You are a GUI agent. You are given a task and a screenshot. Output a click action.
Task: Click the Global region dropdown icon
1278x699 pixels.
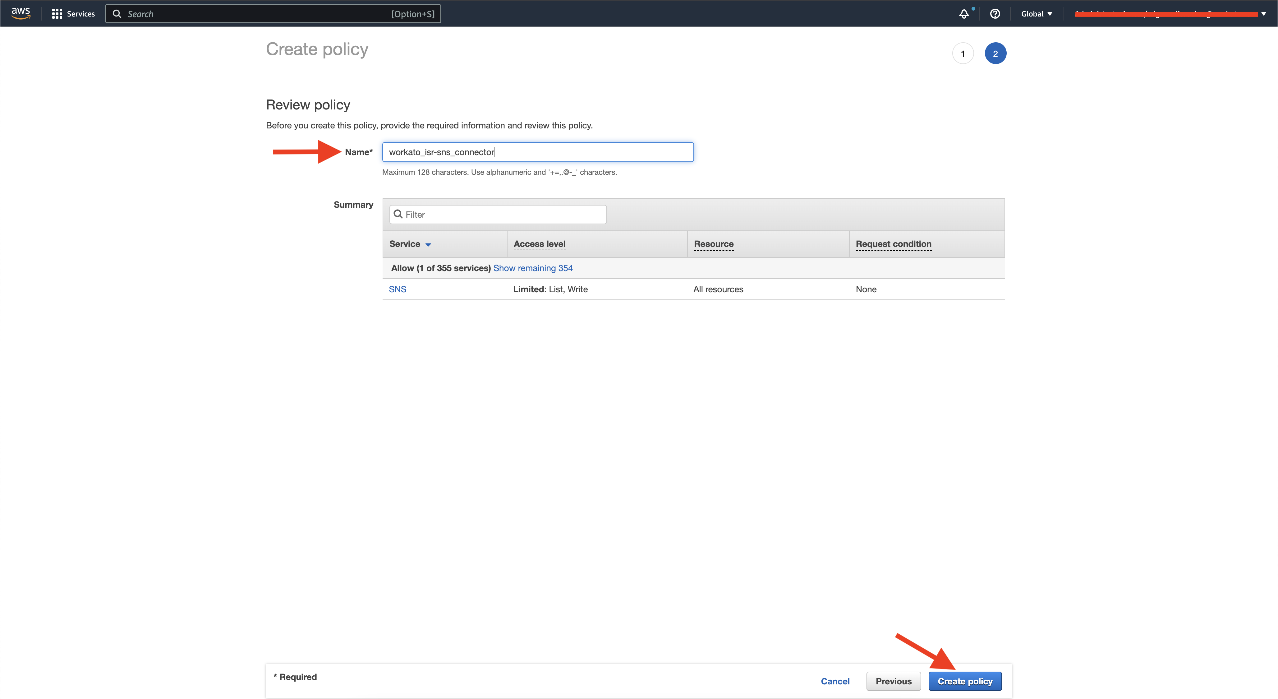point(1051,13)
